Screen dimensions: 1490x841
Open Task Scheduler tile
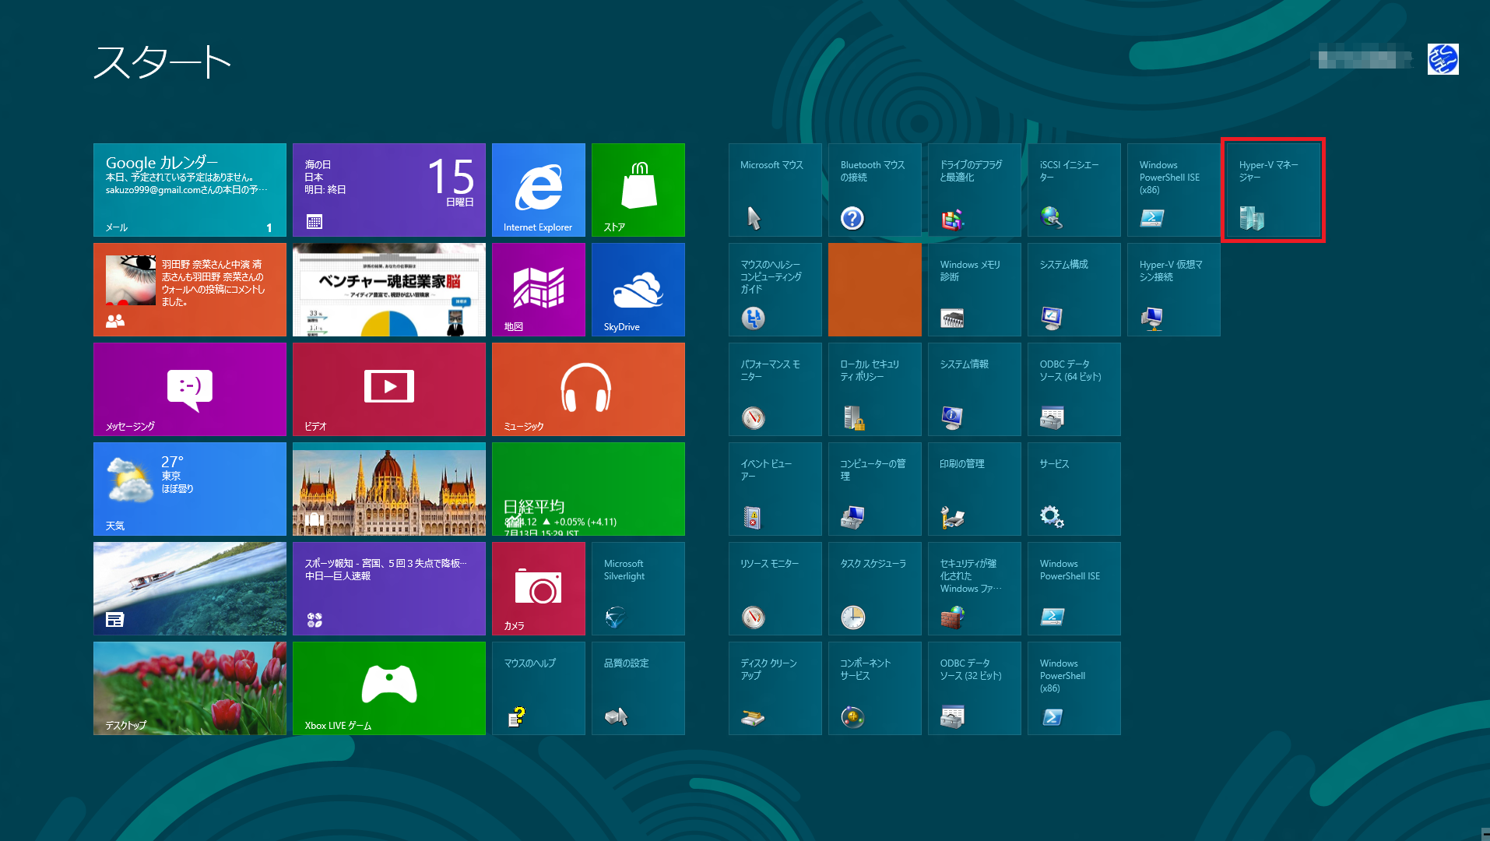874,589
